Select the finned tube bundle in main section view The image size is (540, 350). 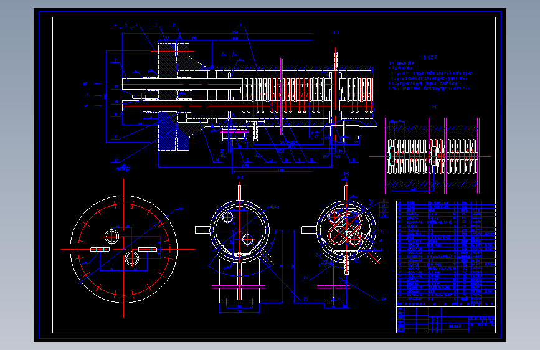[x=284, y=95]
